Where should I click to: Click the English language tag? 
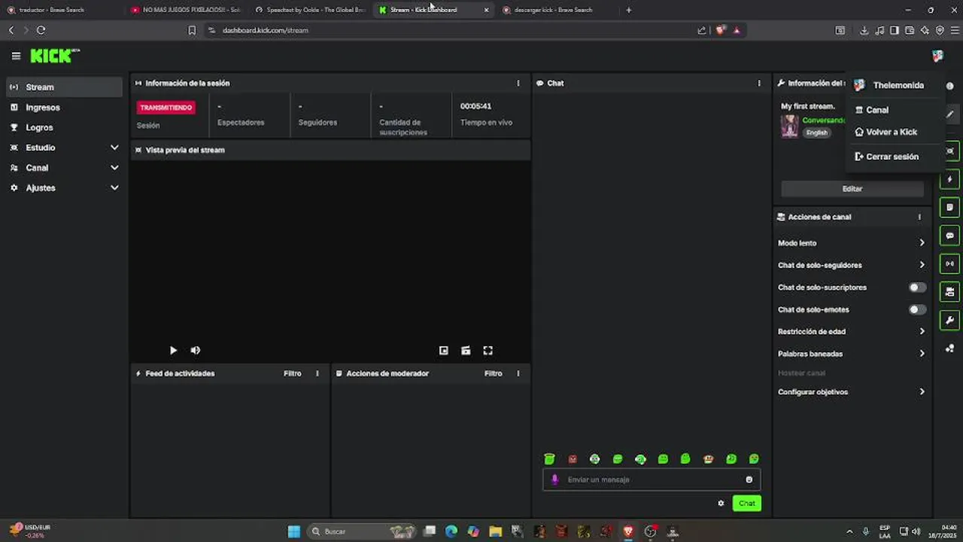pos(817,132)
